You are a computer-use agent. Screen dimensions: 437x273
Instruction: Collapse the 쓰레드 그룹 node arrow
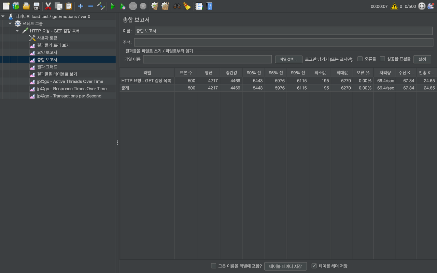(10, 24)
